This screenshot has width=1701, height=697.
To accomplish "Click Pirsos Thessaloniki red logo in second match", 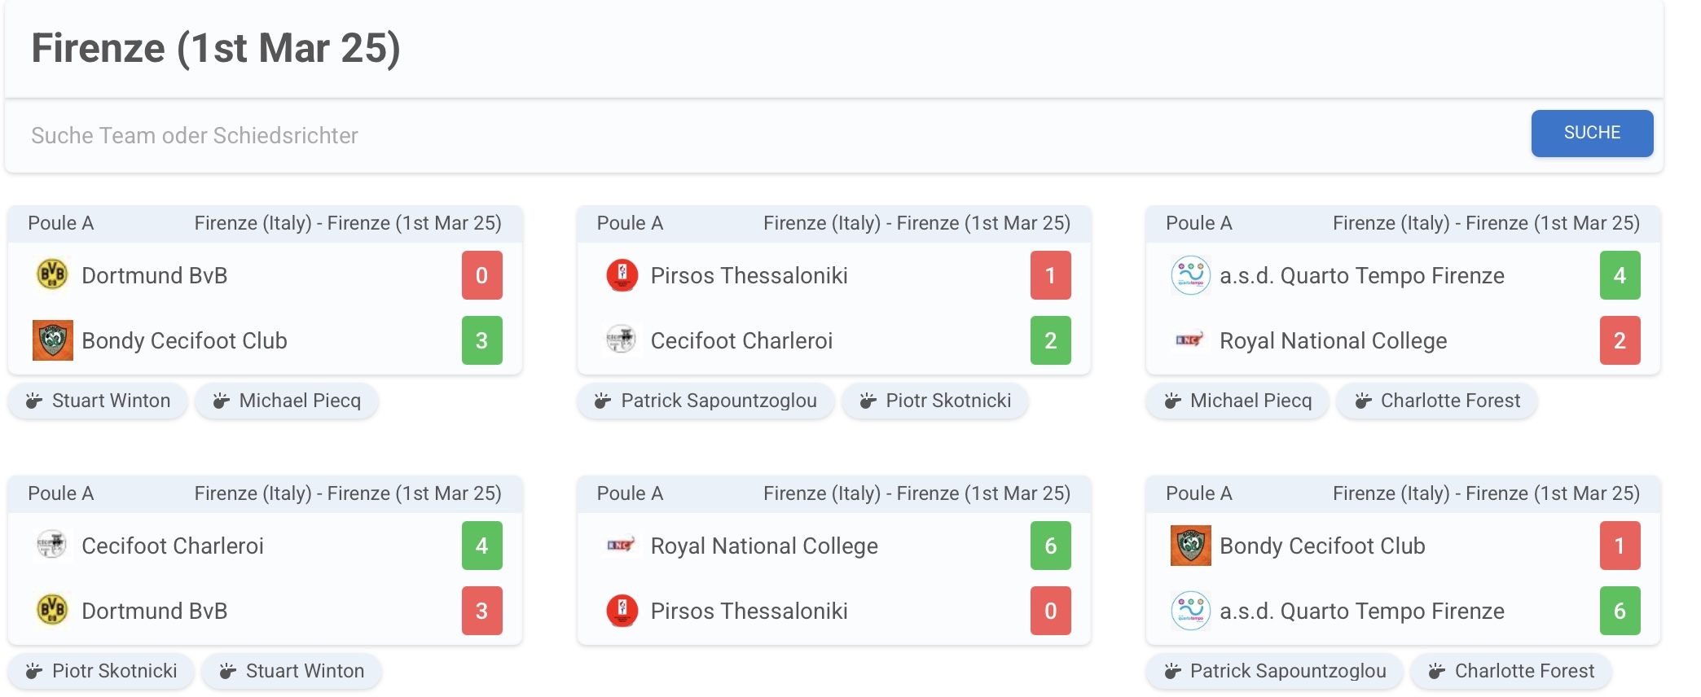I will (x=622, y=275).
